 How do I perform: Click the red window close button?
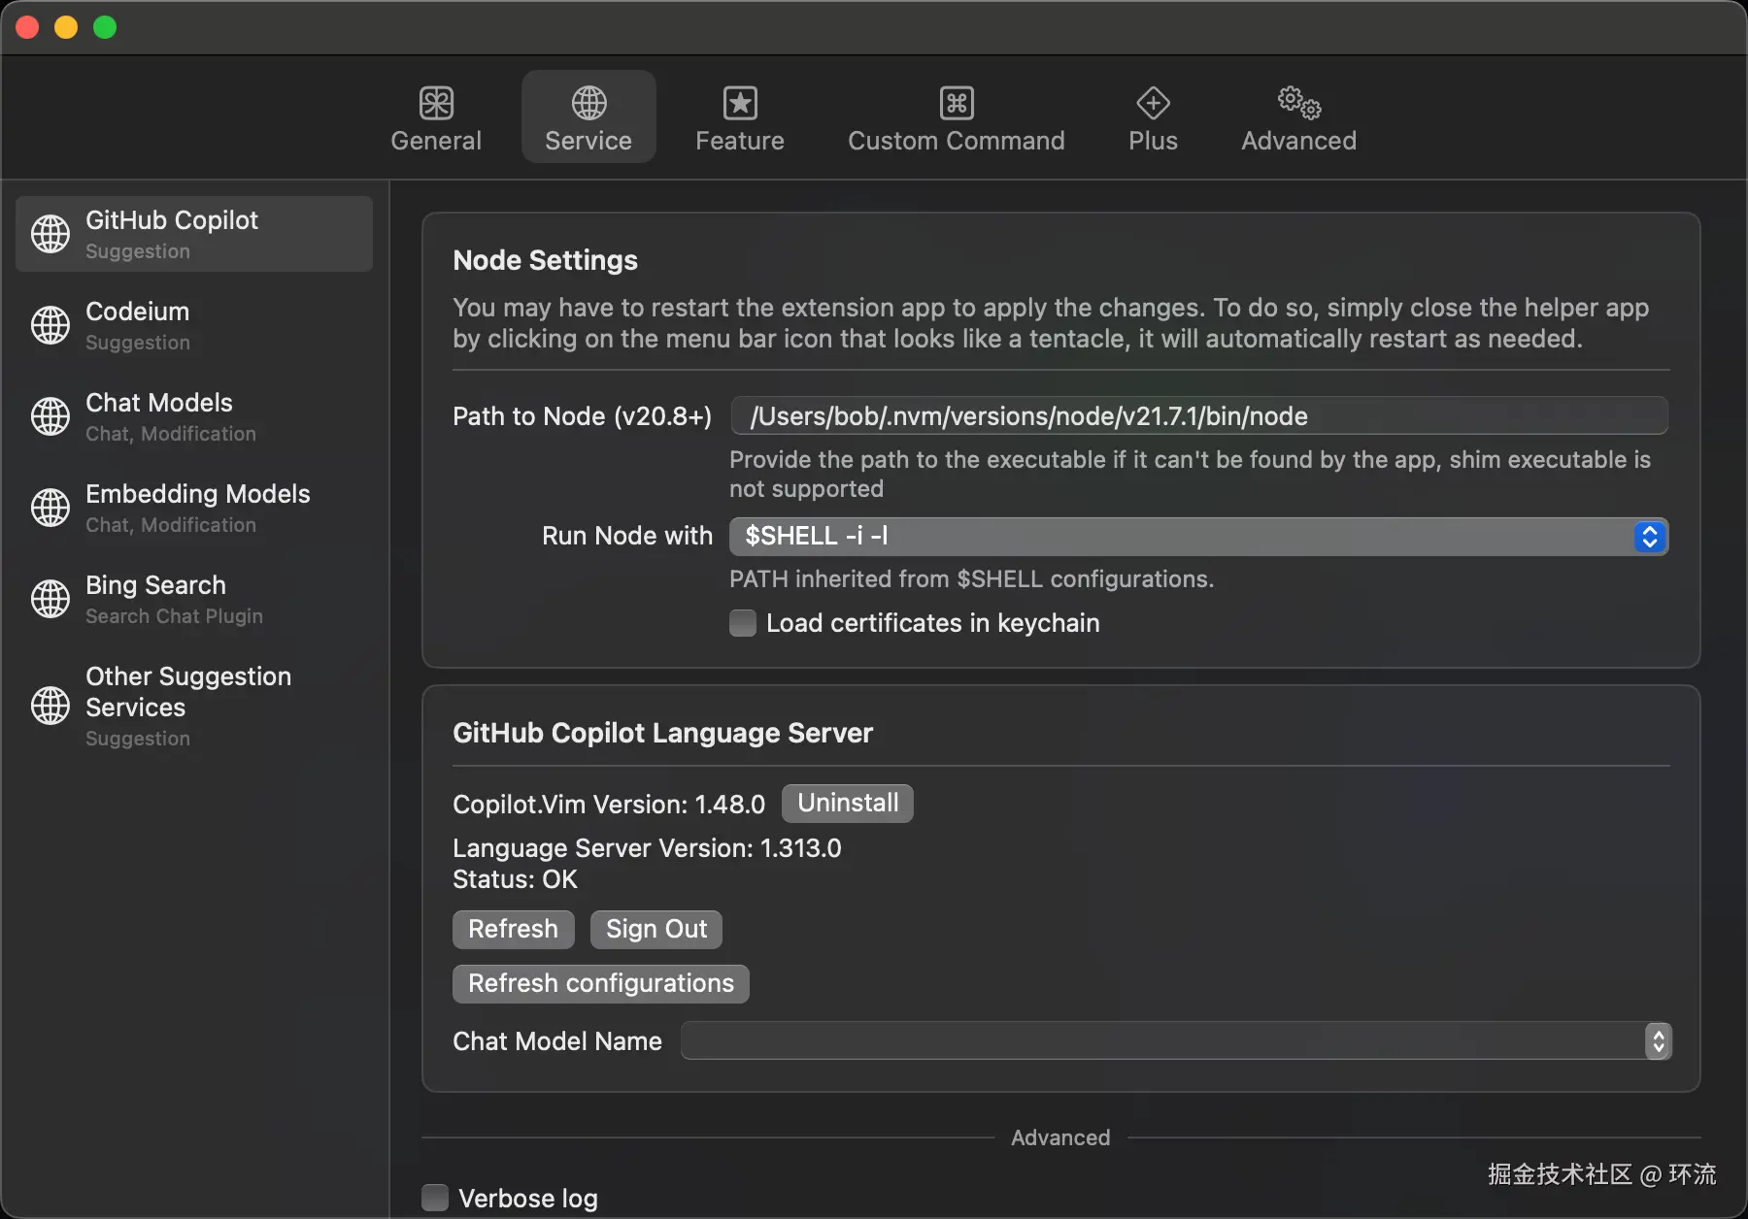coord(27,27)
